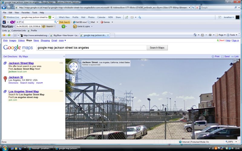242x151 pixels.
Task: Click the Norton green checkmark status icon
Action: pyautogui.click(x=64, y=26)
